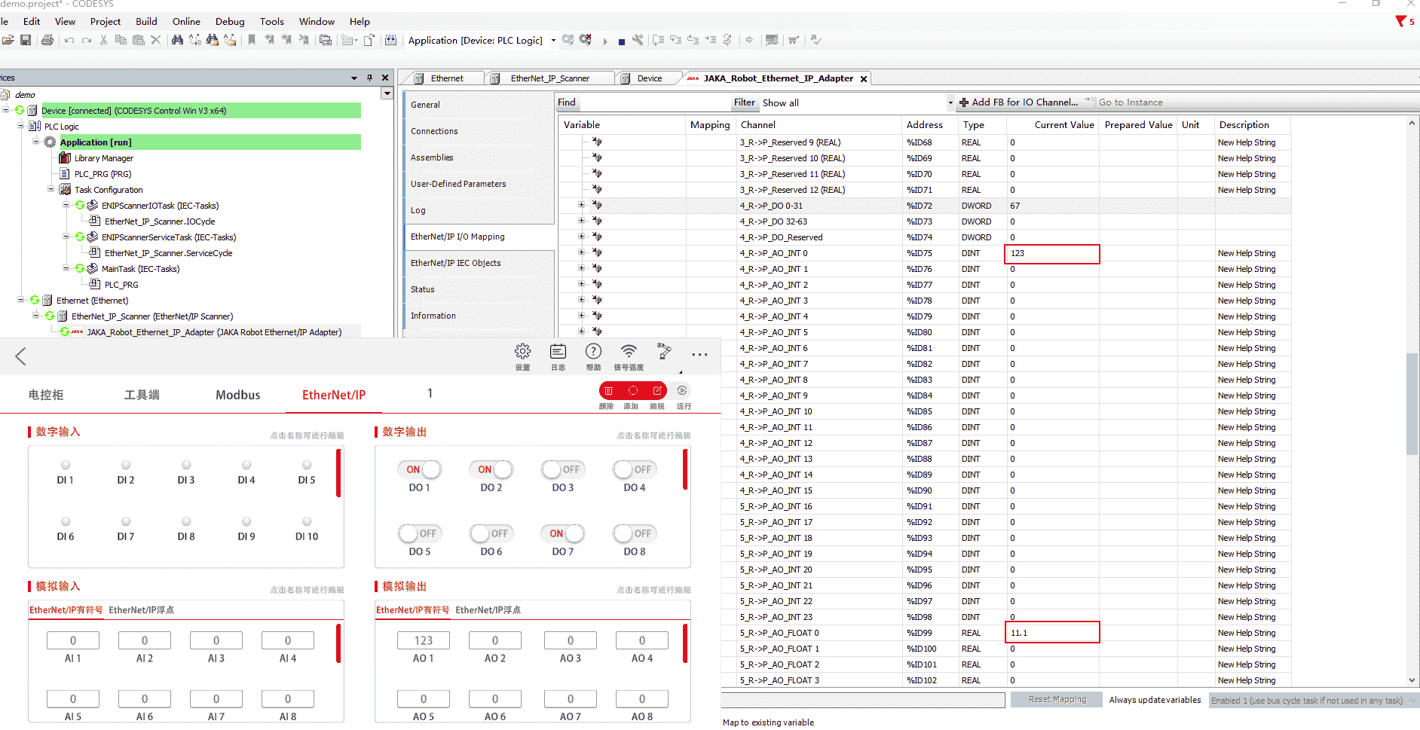Open robot settings gear icon (设置)
Viewport: 1420px width, 730px height.
tap(522, 352)
